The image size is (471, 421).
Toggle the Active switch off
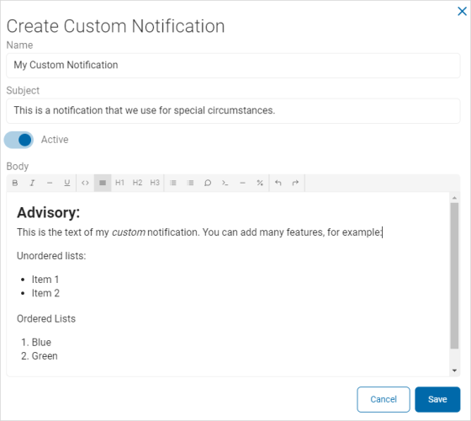(19, 140)
